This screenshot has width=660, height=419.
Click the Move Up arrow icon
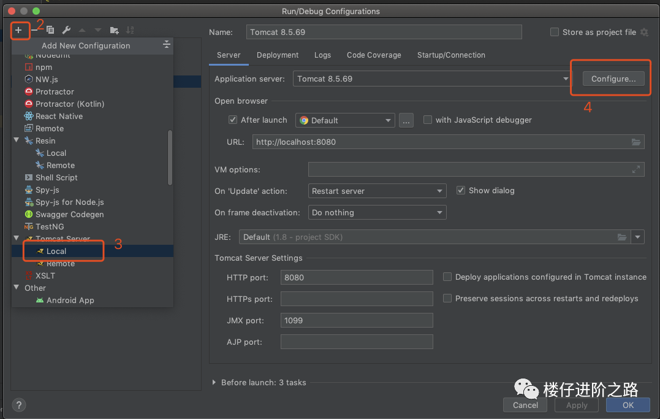coord(82,30)
